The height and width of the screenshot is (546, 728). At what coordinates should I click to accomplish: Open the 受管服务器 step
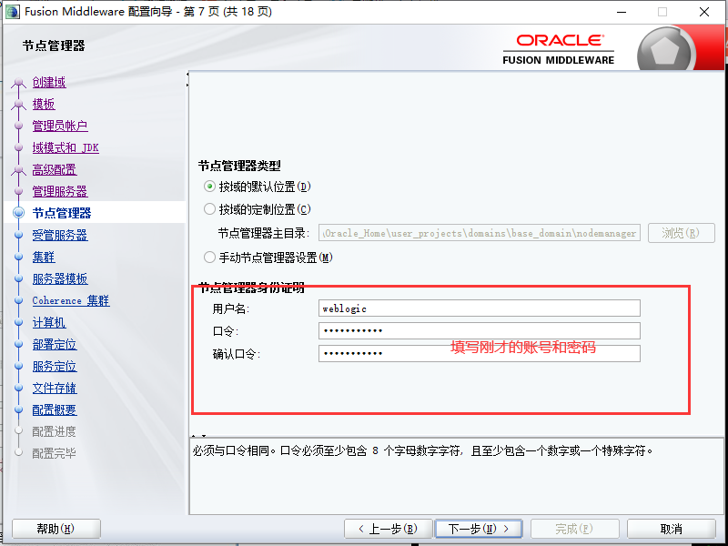tap(60, 235)
